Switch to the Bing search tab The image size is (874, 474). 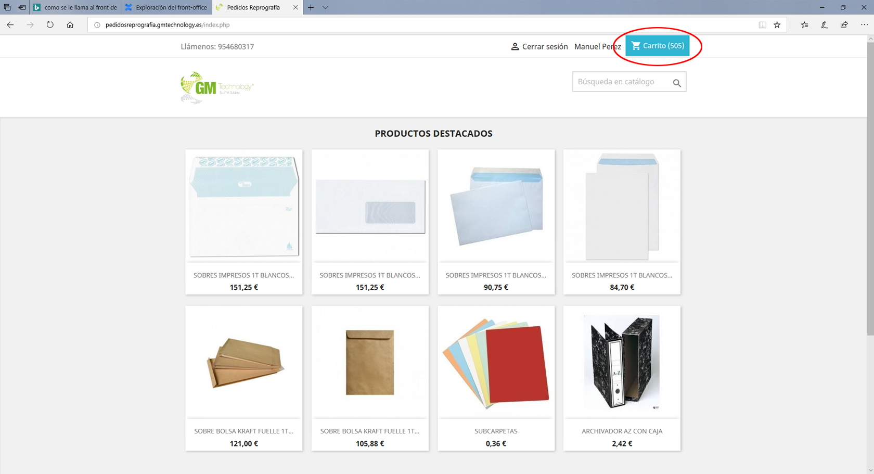pyautogui.click(x=75, y=7)
